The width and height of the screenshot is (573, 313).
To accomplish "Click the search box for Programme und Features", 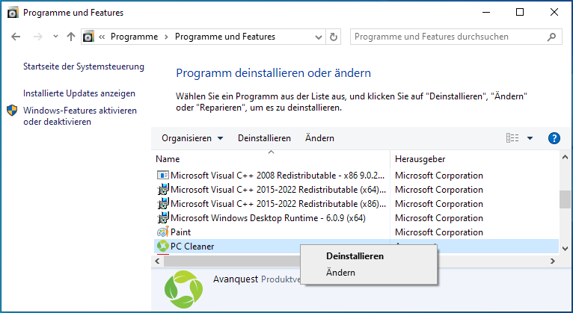I will [x=453, y=37].
